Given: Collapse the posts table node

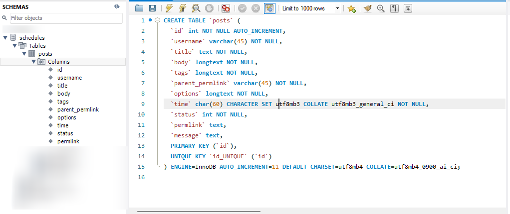Looking at the screenshot, I should point(24,54).
